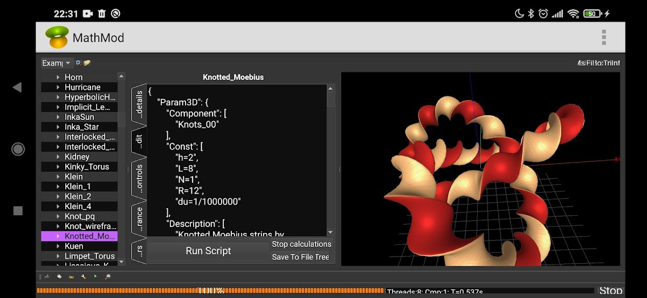Image resolution: width=647 pixels, height=298 pixels.
Task: Click the white paper icon in bottom toolbar
Action: 59,276
